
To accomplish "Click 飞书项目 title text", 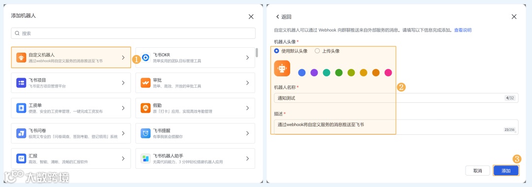I will pyautogui.click(x=37, y=80).
